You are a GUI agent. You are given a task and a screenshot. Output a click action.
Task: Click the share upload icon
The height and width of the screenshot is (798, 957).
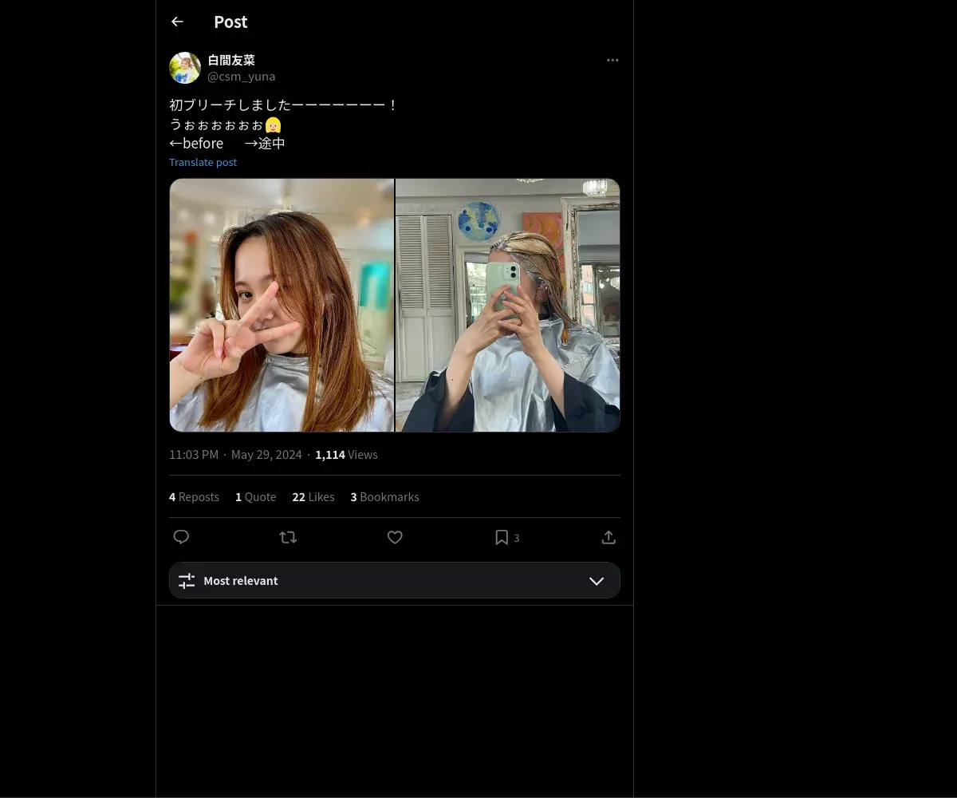[608, 537]
